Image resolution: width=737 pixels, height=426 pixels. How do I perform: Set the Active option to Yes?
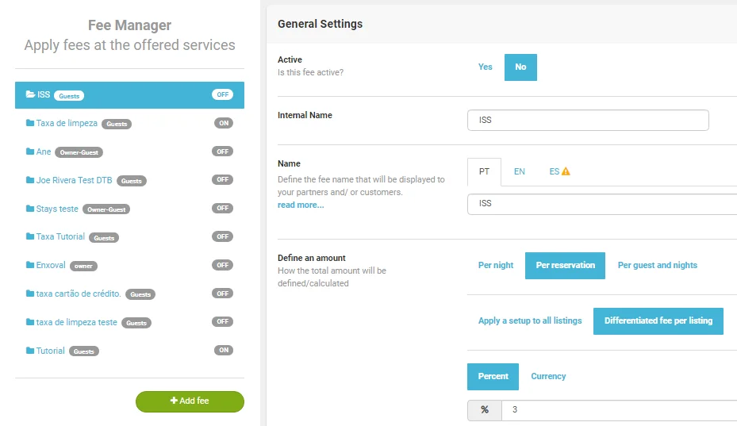[x=486, y=67]
